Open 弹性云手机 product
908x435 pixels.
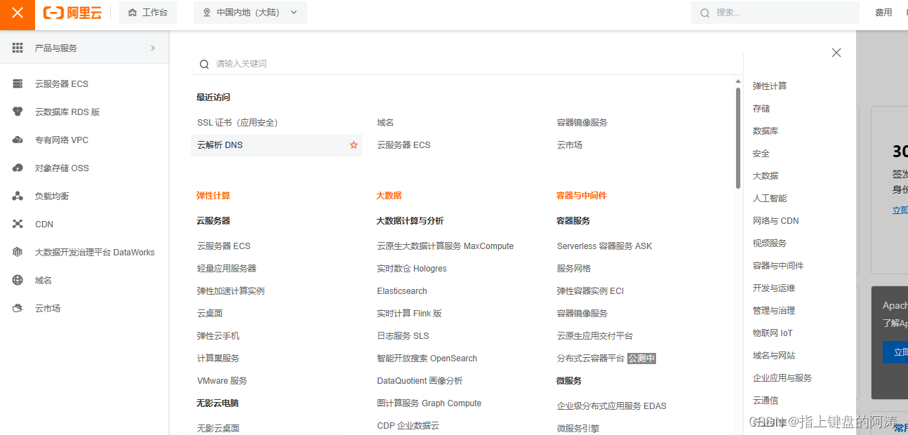pos(218,336)
